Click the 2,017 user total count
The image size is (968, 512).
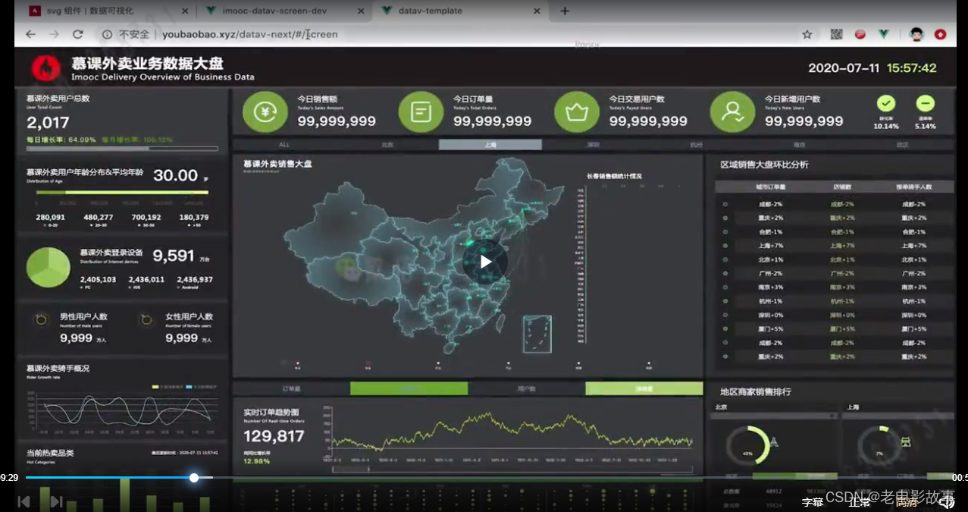click(48, 122)
